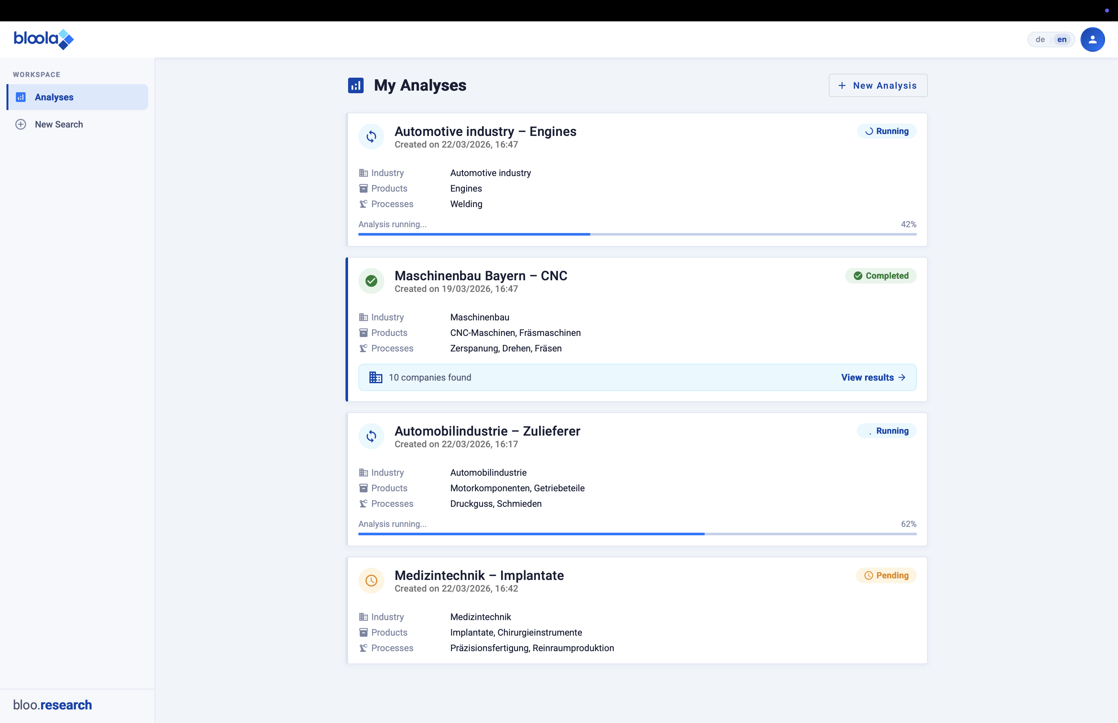Click the Completed status badge
Viewport: 1118px width, 723px height.
click(x=881, y=276)
